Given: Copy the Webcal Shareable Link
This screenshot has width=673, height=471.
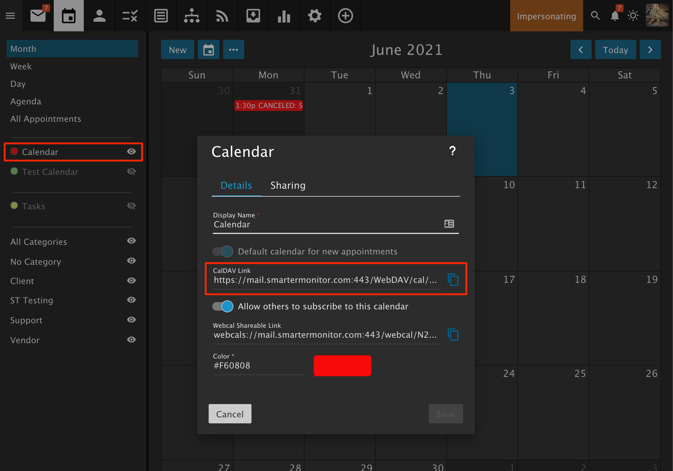Looking at the screenshot, I should click(453, 335).
